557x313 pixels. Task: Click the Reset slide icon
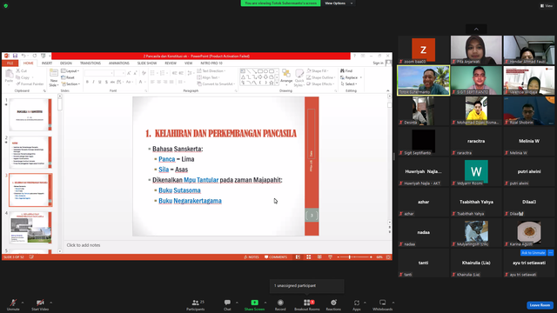(64, 77)
